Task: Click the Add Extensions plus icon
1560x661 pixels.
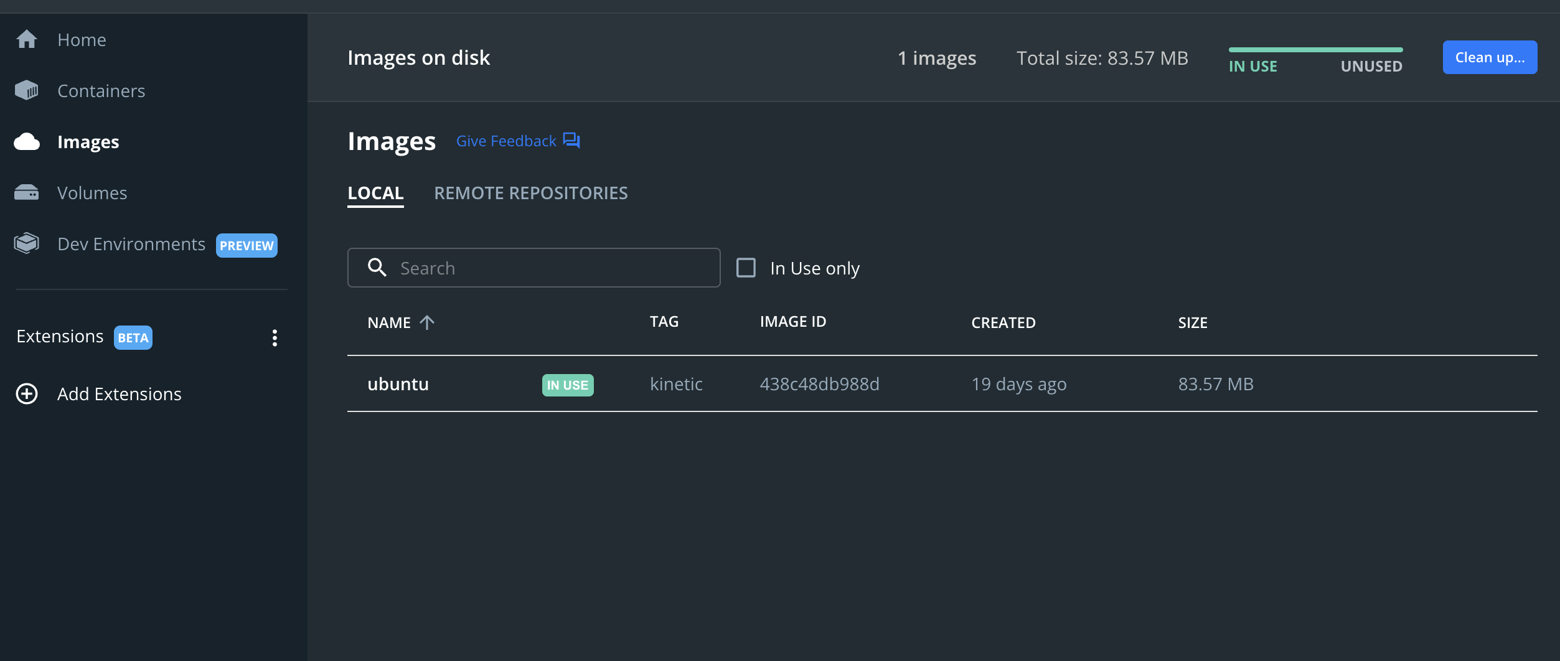Action: click(27, 394)
